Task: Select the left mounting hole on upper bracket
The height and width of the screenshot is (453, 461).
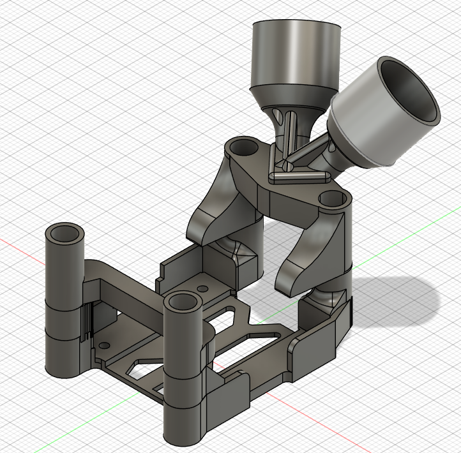Action: 244,147
